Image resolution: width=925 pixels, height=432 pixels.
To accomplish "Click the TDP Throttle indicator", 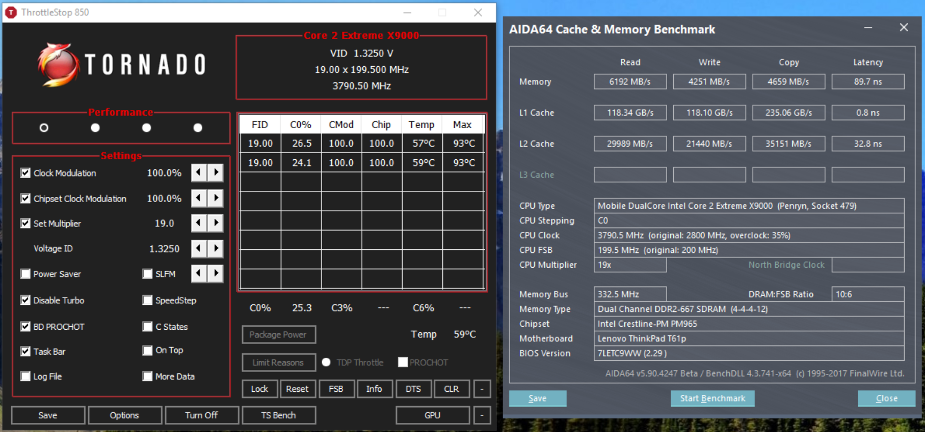I will pyautogui.click(x=326, y=362).
